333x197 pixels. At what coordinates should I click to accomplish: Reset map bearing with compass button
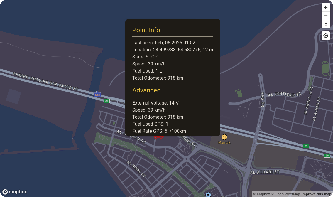(x=326, y=24)
